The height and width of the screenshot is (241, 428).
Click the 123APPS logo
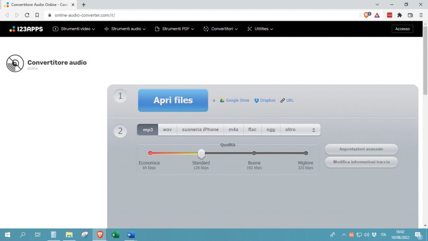(25, 28)
